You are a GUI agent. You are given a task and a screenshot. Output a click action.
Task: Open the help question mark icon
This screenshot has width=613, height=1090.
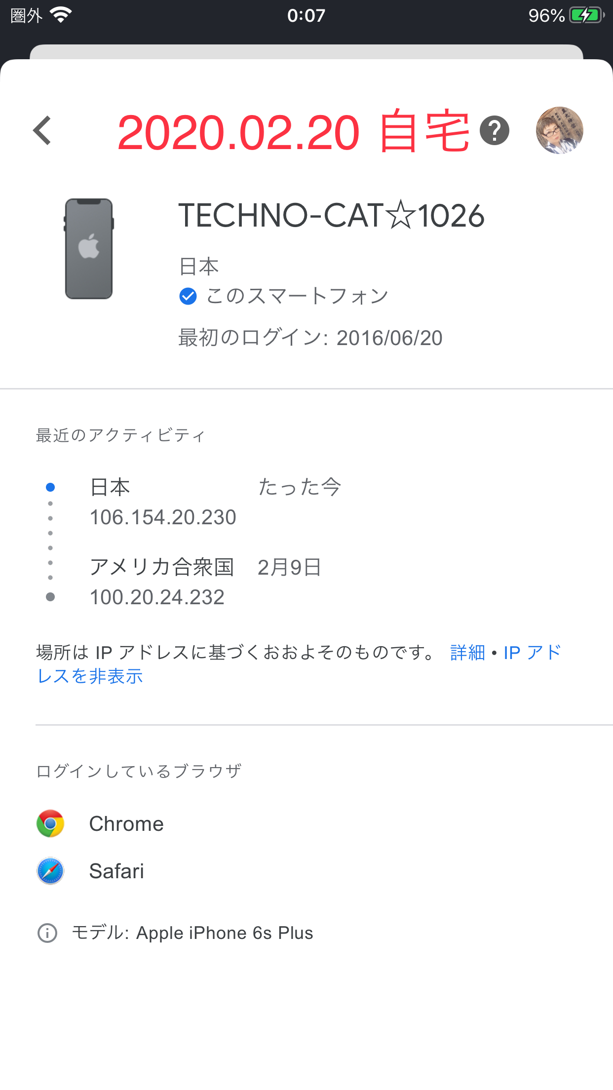[x=494, y=131]
